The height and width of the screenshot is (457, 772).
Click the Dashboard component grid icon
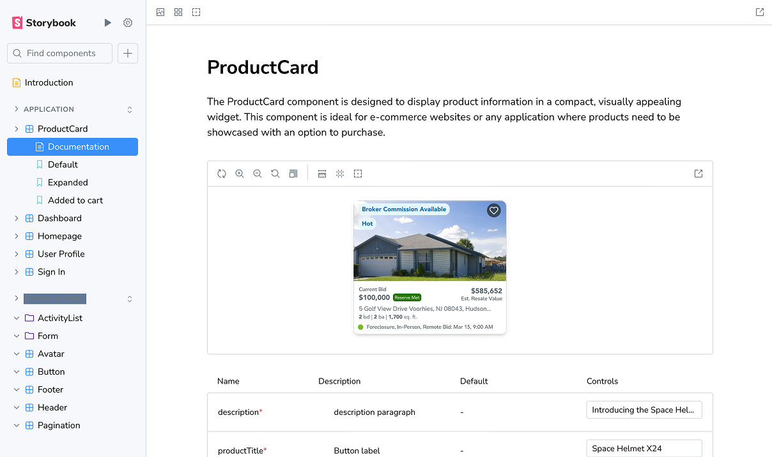[29, 218]
